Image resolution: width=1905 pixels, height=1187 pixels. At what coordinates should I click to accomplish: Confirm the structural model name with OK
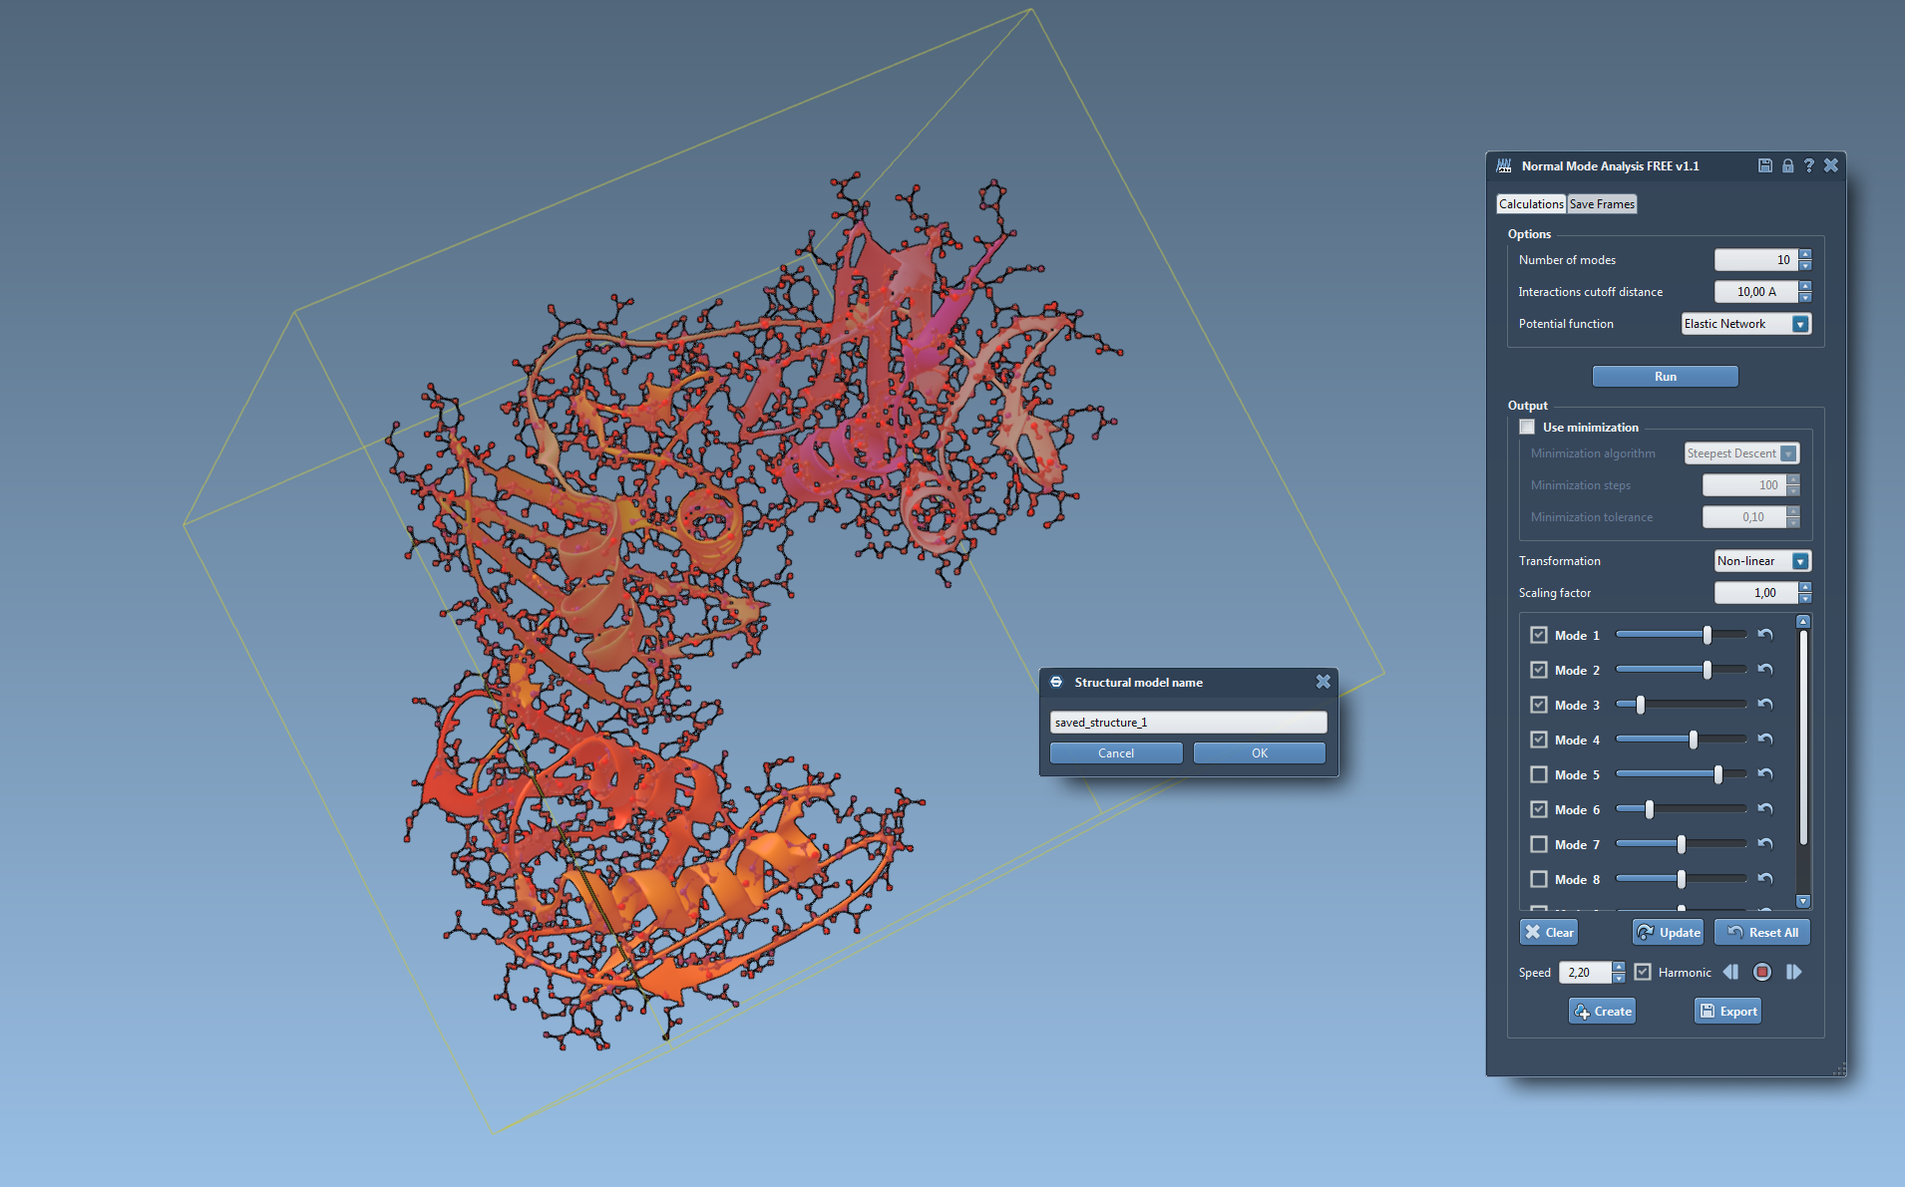1259,753
